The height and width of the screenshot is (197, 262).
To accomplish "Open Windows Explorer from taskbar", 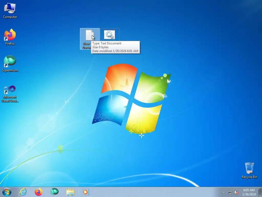I will tap(70, 192).
